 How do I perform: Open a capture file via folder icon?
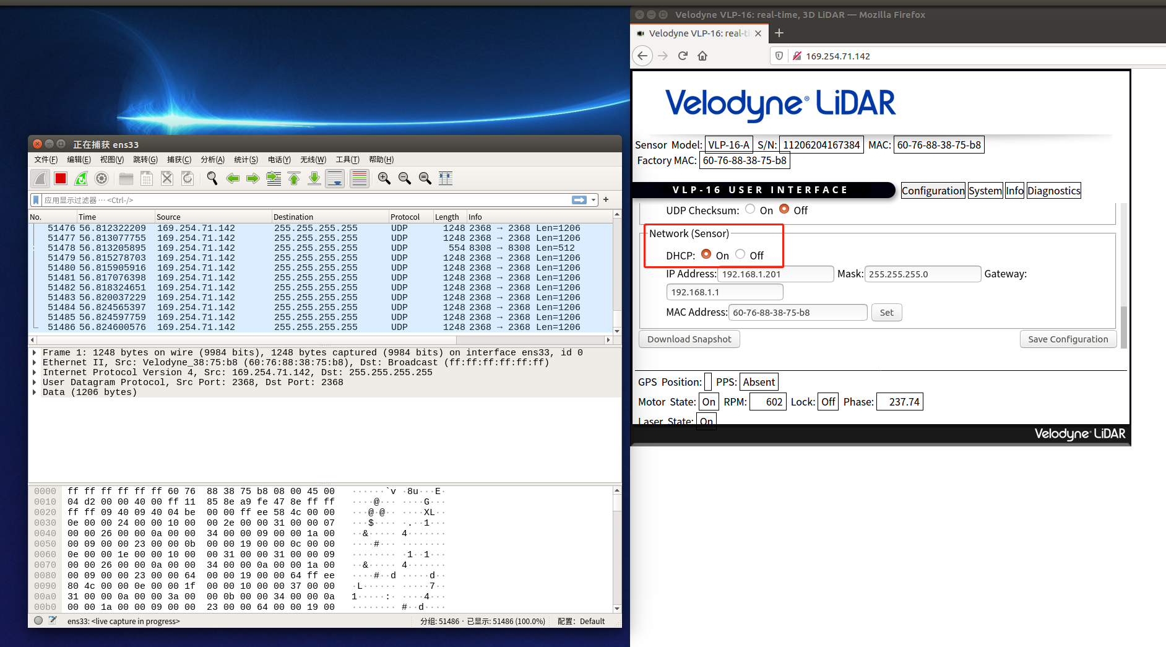[x=126, y=178]
